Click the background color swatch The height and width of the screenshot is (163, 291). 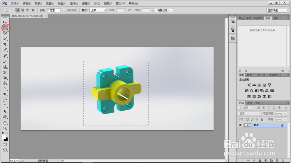tap(6, 139)
